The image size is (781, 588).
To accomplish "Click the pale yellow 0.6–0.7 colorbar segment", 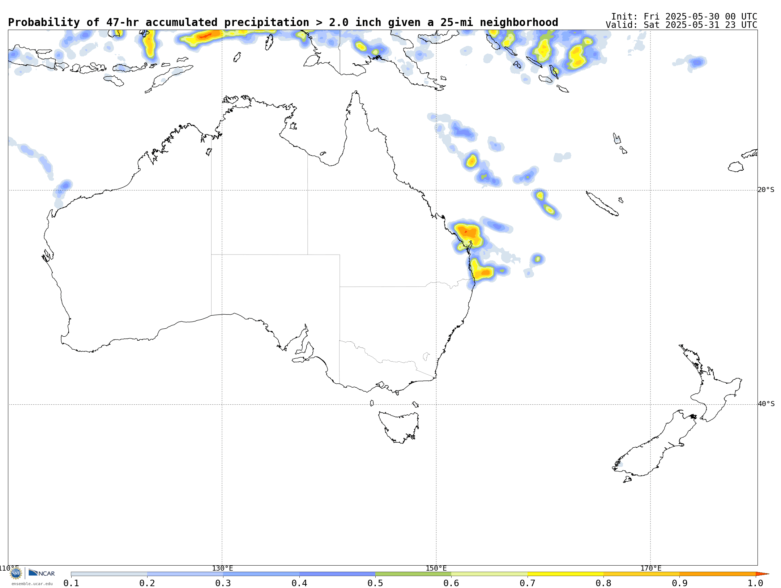I will point(489,574).
